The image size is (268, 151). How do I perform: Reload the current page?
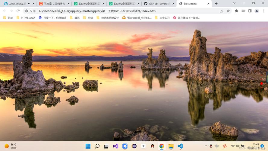coord(18,11)
